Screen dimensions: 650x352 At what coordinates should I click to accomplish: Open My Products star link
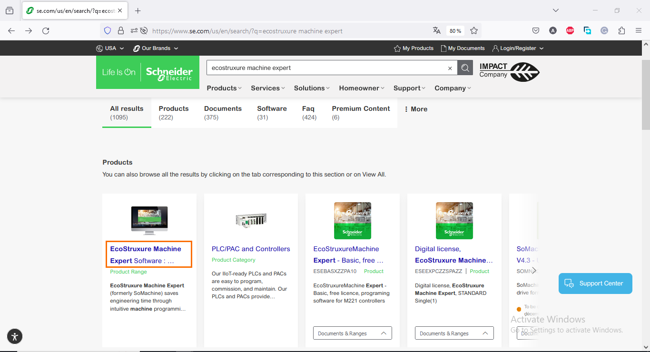click(x=414, y=48)
